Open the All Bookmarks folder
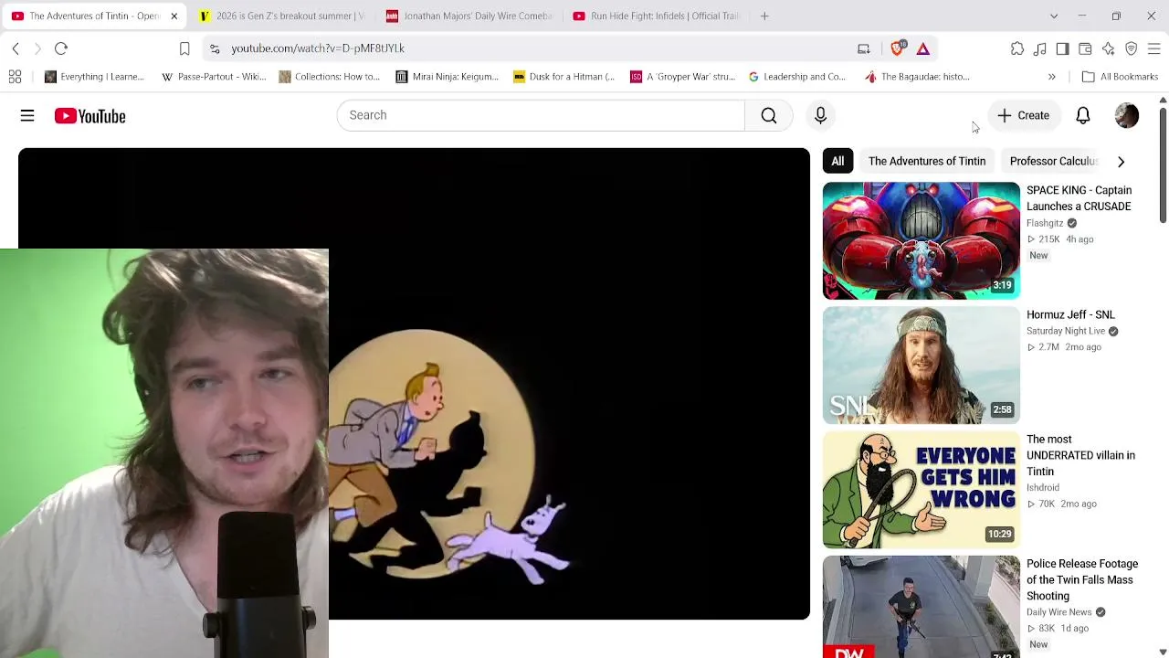Image resolution: width=1169 pixels, height=658 pixels. point(1120,77)
